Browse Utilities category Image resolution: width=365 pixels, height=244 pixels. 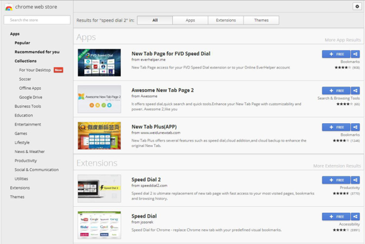(21, 179)
